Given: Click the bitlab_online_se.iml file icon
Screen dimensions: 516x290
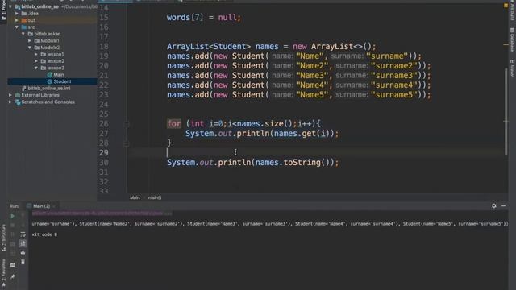Looking at the screenshot, I should pyautogui.click(x=24, y=89).
